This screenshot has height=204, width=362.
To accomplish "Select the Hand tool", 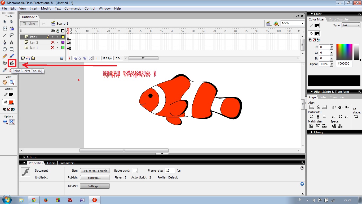I will pos(5,82).
